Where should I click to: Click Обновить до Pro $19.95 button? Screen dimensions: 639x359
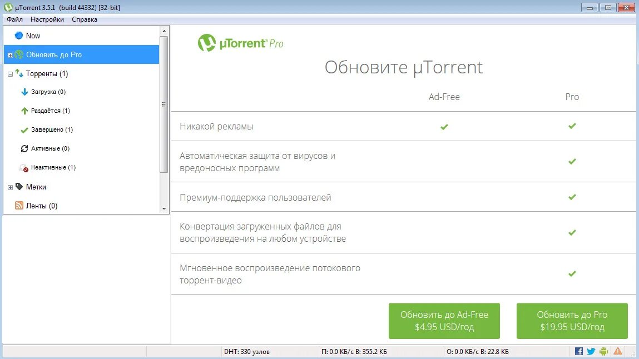pyautogui.click(x=572, y=321)
